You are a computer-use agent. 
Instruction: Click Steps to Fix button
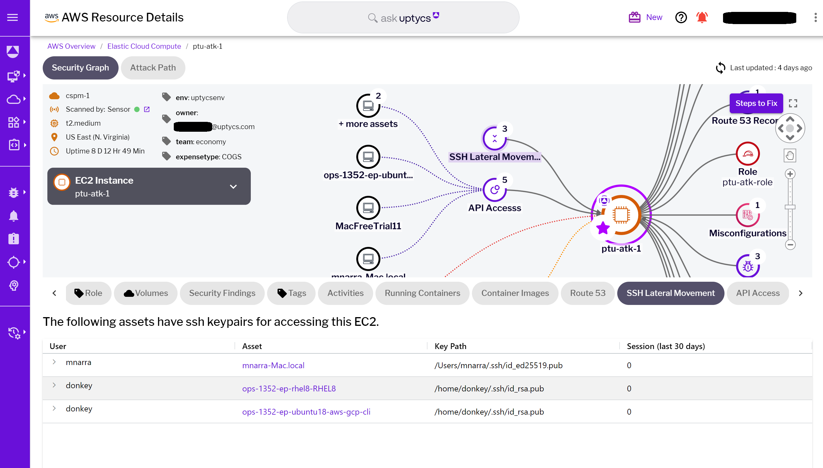(757, 103)
